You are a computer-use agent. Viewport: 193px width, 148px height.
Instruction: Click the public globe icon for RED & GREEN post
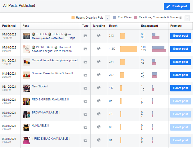[x=99, y=101]
